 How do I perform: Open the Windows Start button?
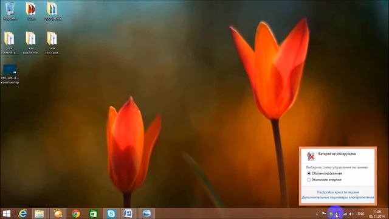[7, 214]
